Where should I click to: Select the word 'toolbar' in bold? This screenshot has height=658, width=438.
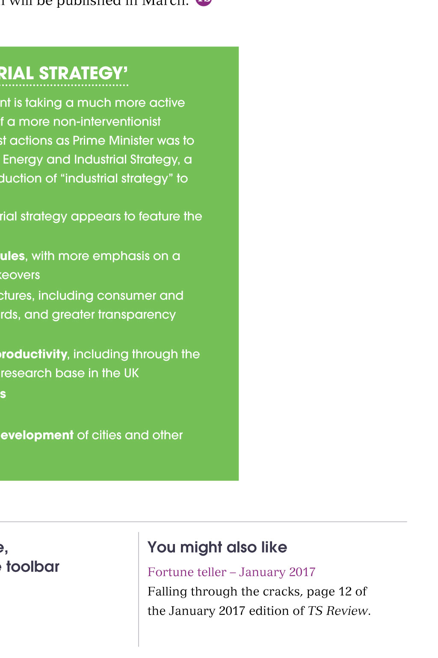33,566
